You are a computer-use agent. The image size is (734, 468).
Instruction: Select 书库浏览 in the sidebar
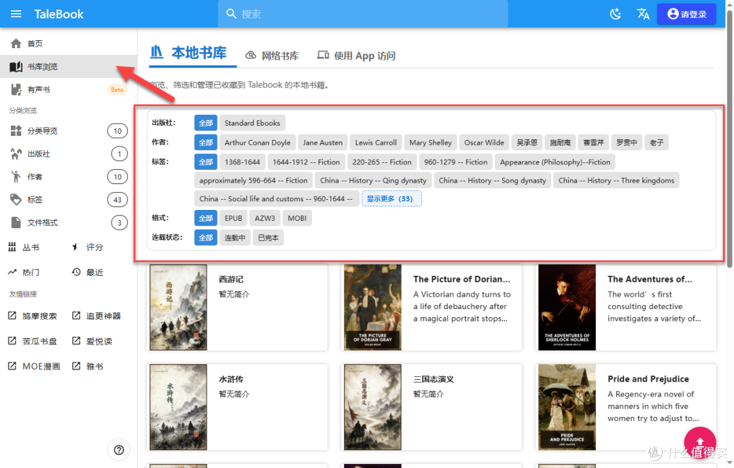(69, 67)
